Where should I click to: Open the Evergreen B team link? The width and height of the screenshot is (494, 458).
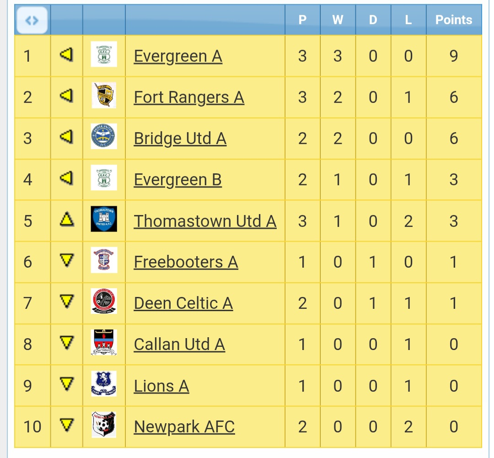click(177, 180)
